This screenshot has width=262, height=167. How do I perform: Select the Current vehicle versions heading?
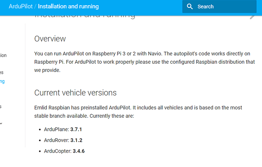click(76, 93)
